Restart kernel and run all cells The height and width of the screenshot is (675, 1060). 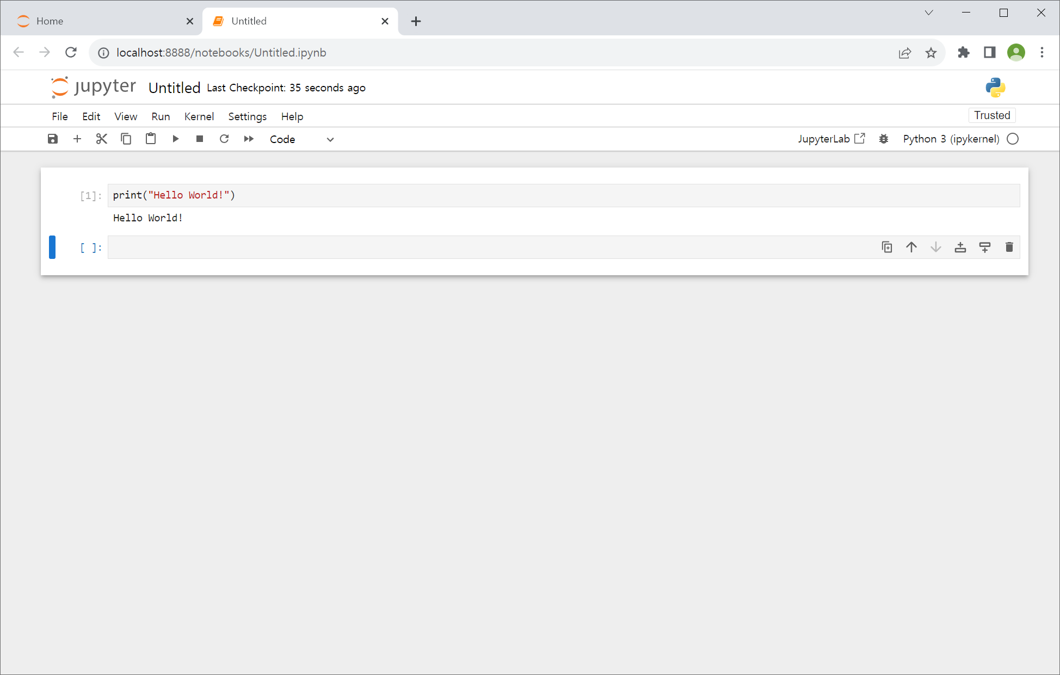(249, 139)
